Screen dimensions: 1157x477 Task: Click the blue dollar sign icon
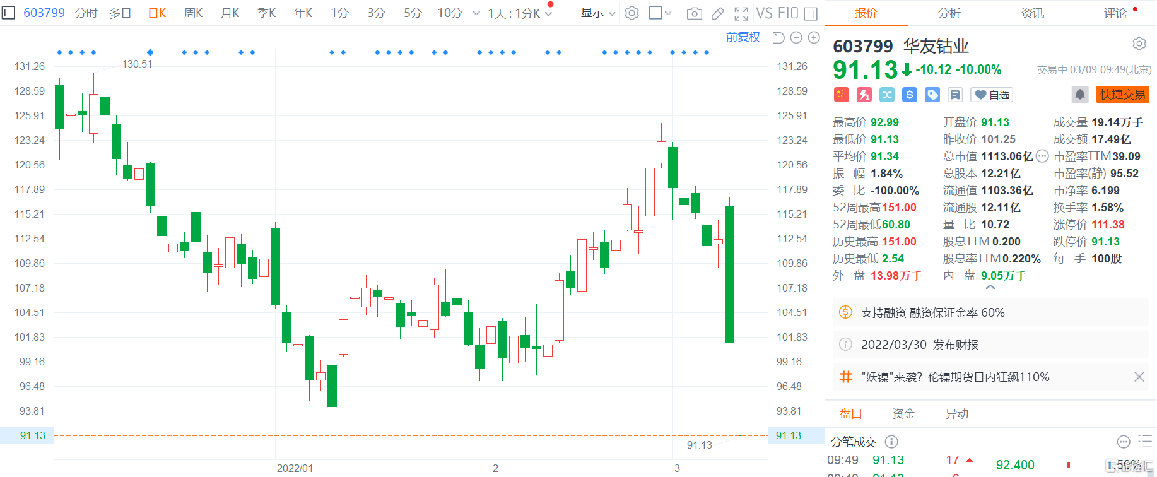pyautogui.click(x=910, y=95)
